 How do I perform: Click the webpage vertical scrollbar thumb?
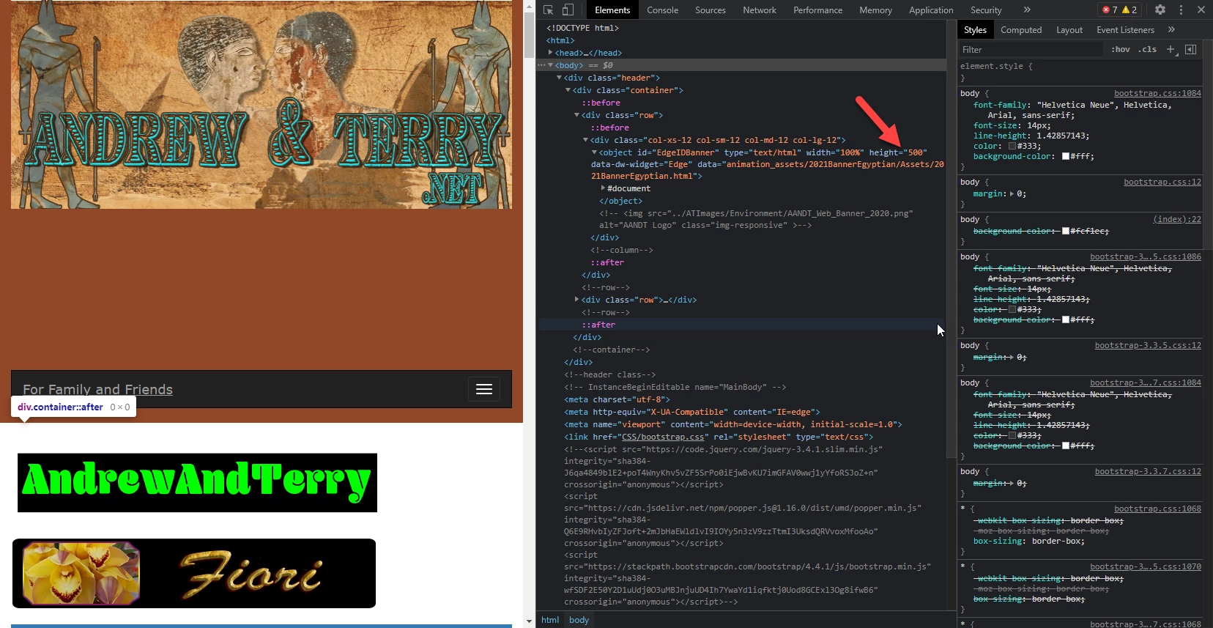(x=529, y=34)
